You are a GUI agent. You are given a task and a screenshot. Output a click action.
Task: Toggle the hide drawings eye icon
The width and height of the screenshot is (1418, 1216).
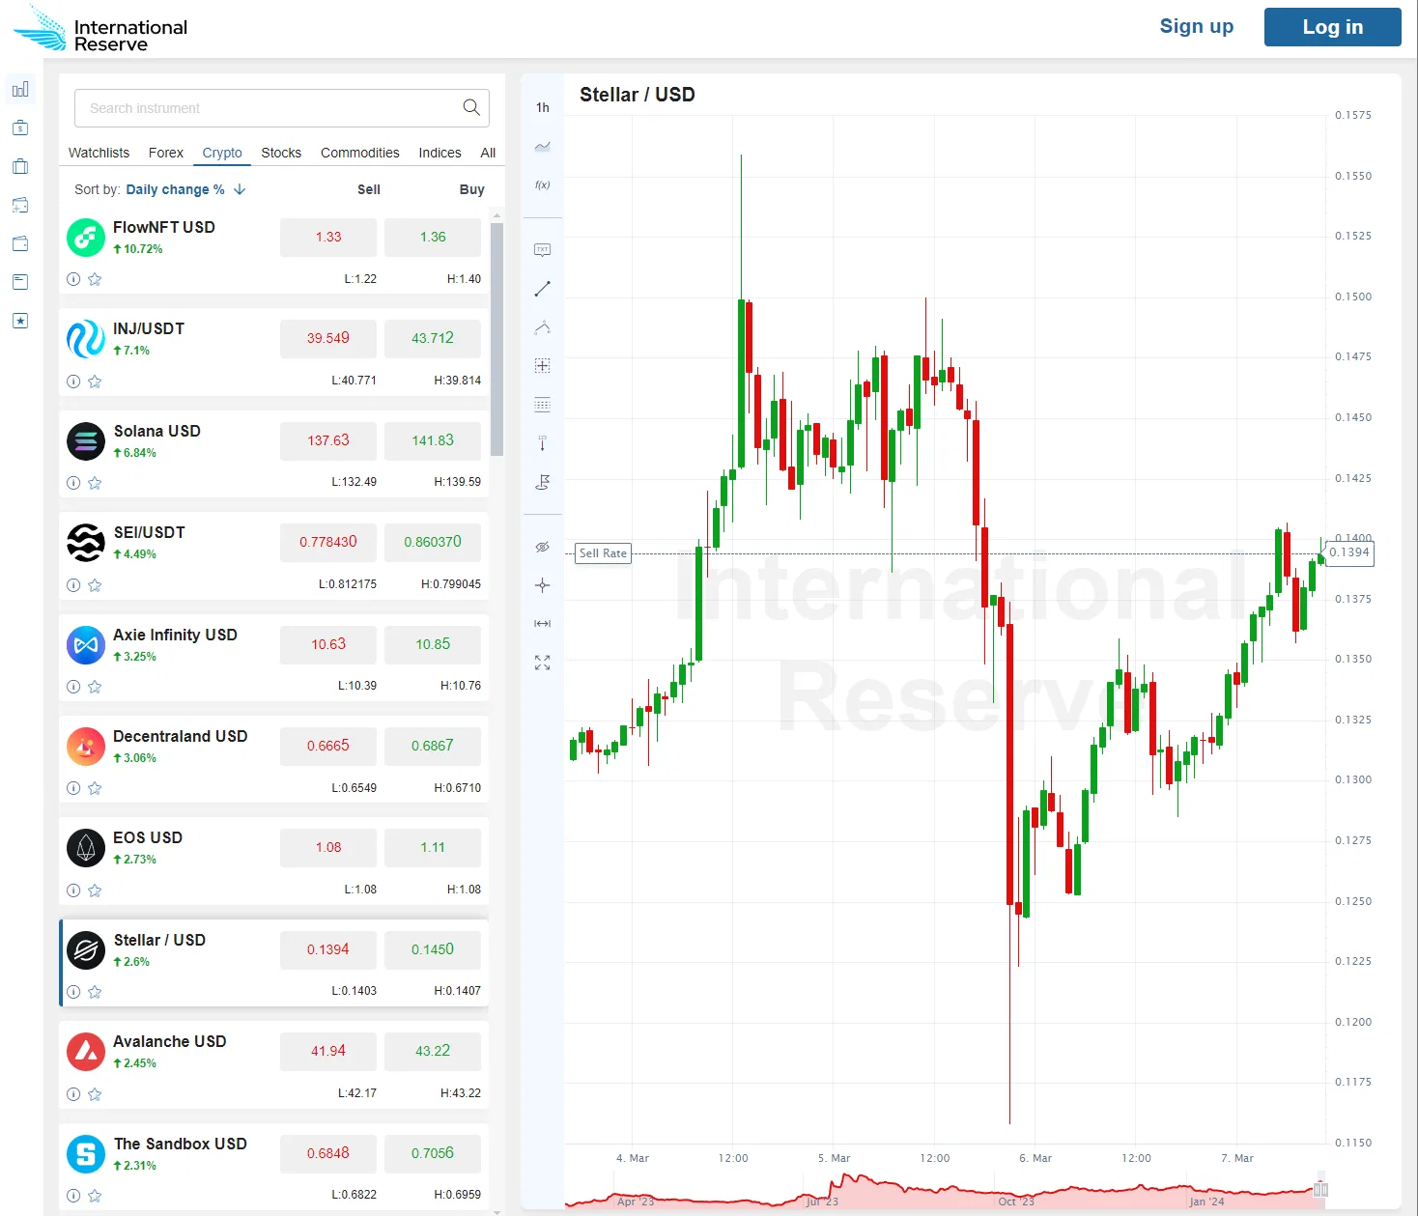542,547
